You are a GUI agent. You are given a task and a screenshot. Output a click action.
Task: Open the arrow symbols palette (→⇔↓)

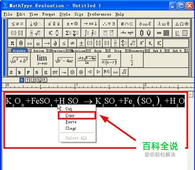pos(90,24)
